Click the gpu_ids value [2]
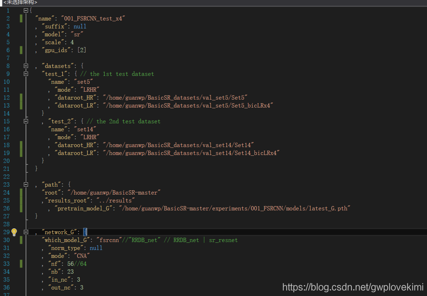427x296 pixels. pyautogui.click(x=82, y=50)
